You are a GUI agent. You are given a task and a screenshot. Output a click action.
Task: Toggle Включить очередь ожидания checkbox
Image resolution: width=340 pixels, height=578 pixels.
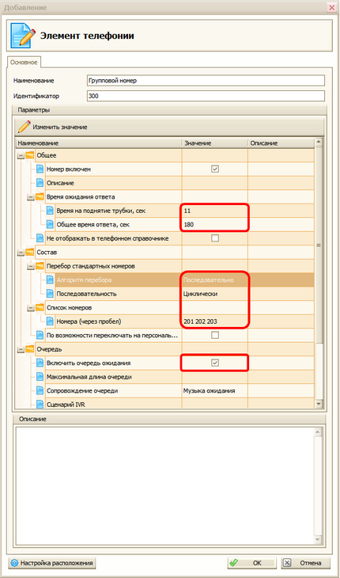pos(215,363)
